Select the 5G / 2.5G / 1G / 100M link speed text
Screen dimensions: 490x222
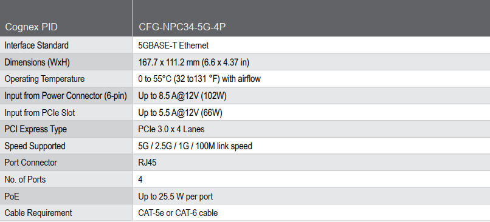tap(195, 146)
